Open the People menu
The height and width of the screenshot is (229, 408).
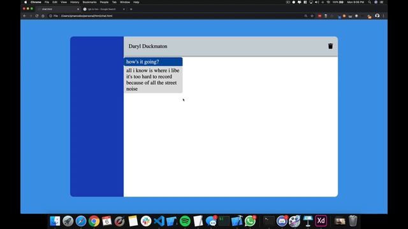pos(104,2)
